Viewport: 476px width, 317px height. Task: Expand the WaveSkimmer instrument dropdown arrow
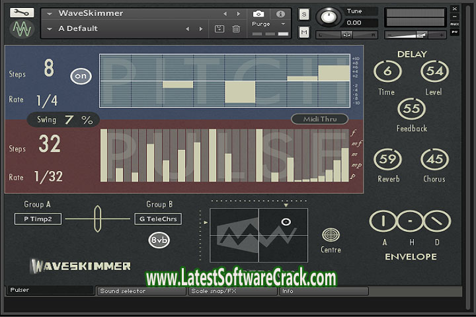(x=50, y=13)
